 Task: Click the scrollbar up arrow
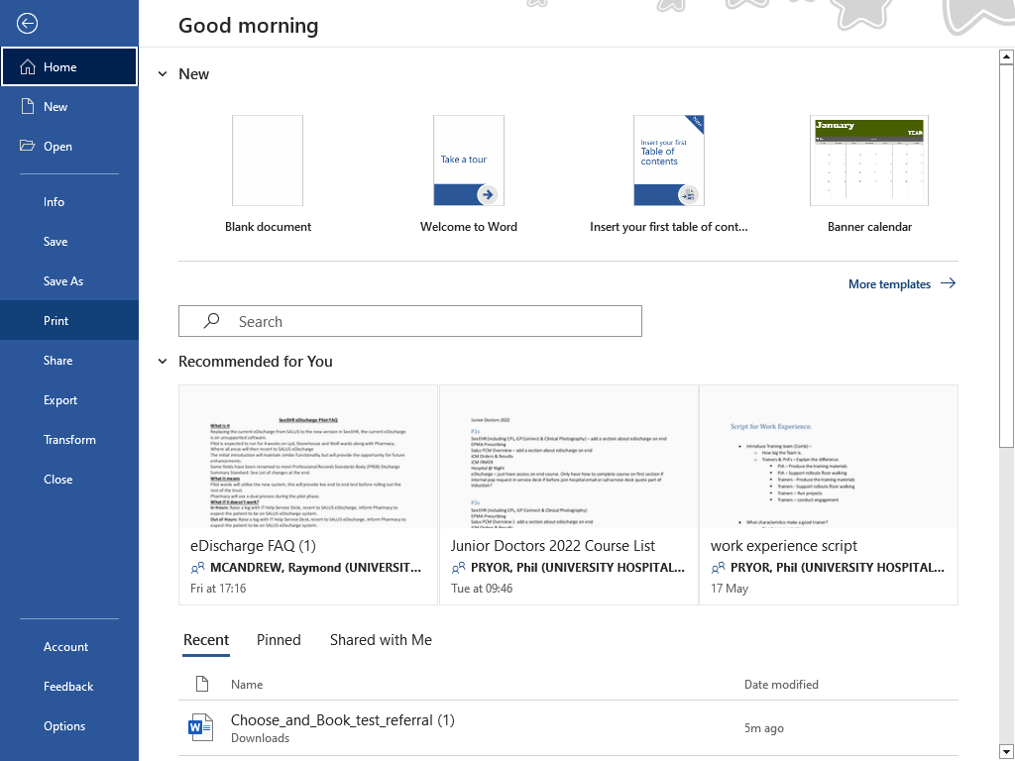[x=1006, y=56]
